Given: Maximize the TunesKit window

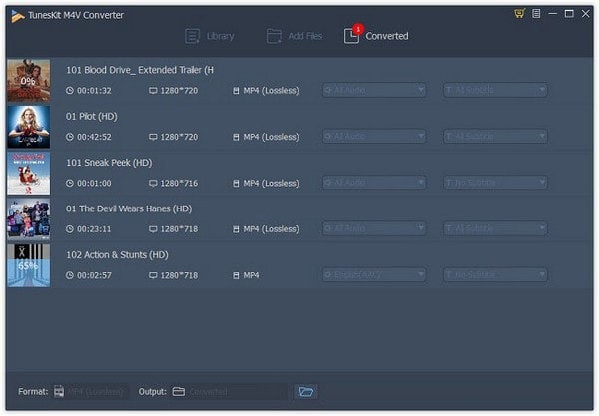Looking at the screenshot, I should pyautogui.click(x=569, y=14).
